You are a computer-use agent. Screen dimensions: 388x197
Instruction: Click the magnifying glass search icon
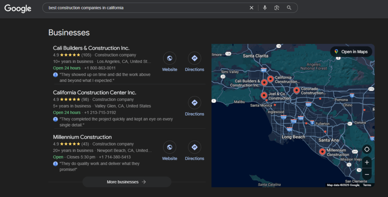click(x=289, y=8)
